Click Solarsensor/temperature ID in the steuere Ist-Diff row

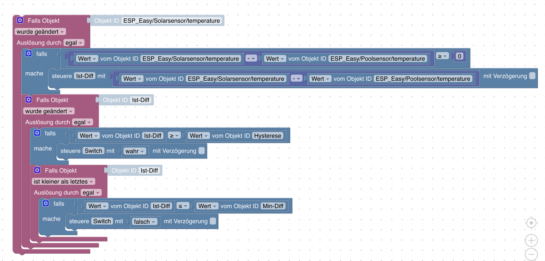click(x=236, y=79)
